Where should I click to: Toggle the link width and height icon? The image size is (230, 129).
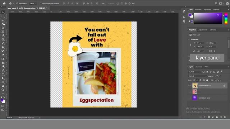coord(190,45)
